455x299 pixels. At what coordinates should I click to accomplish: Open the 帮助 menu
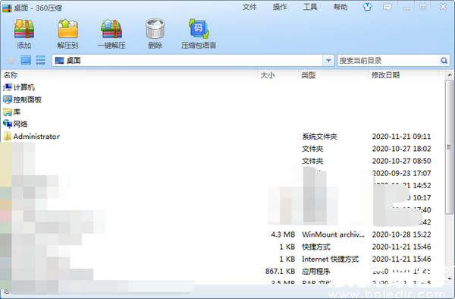340,7
